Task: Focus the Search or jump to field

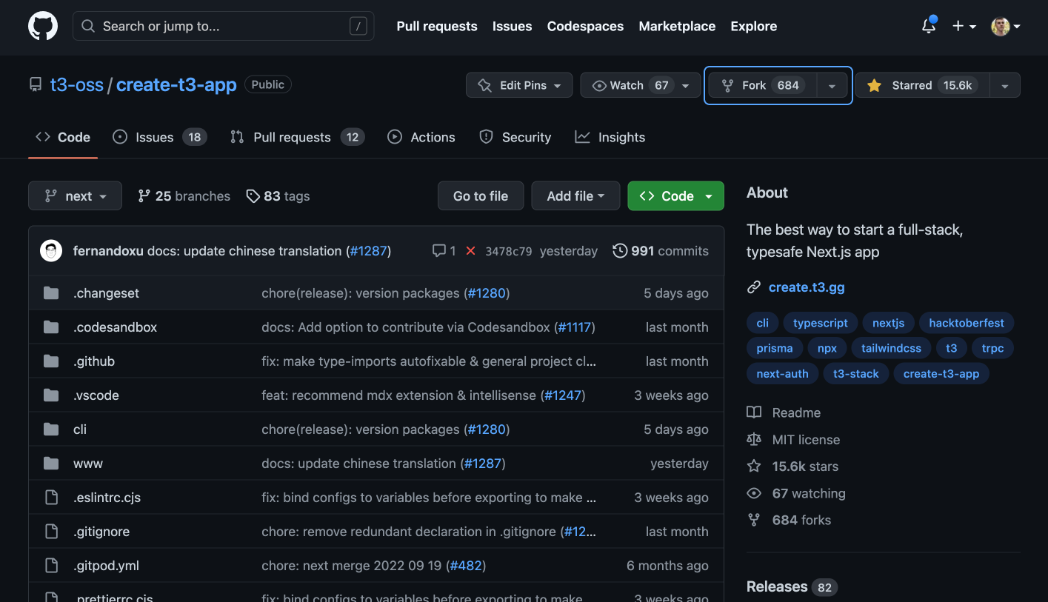Action: pos(223,26)
